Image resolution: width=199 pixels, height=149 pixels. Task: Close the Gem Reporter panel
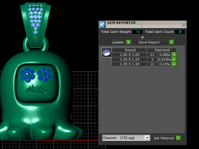pyautogui.click(x=183, y=24)
